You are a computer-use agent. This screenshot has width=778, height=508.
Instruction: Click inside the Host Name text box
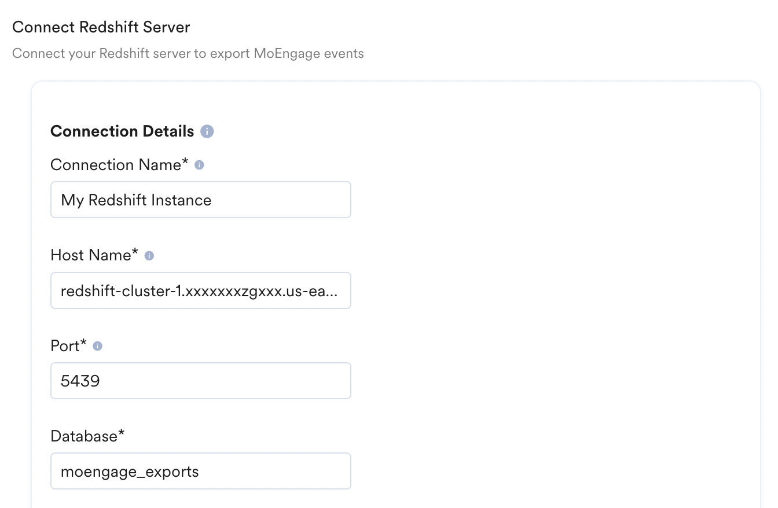[200, 290]
